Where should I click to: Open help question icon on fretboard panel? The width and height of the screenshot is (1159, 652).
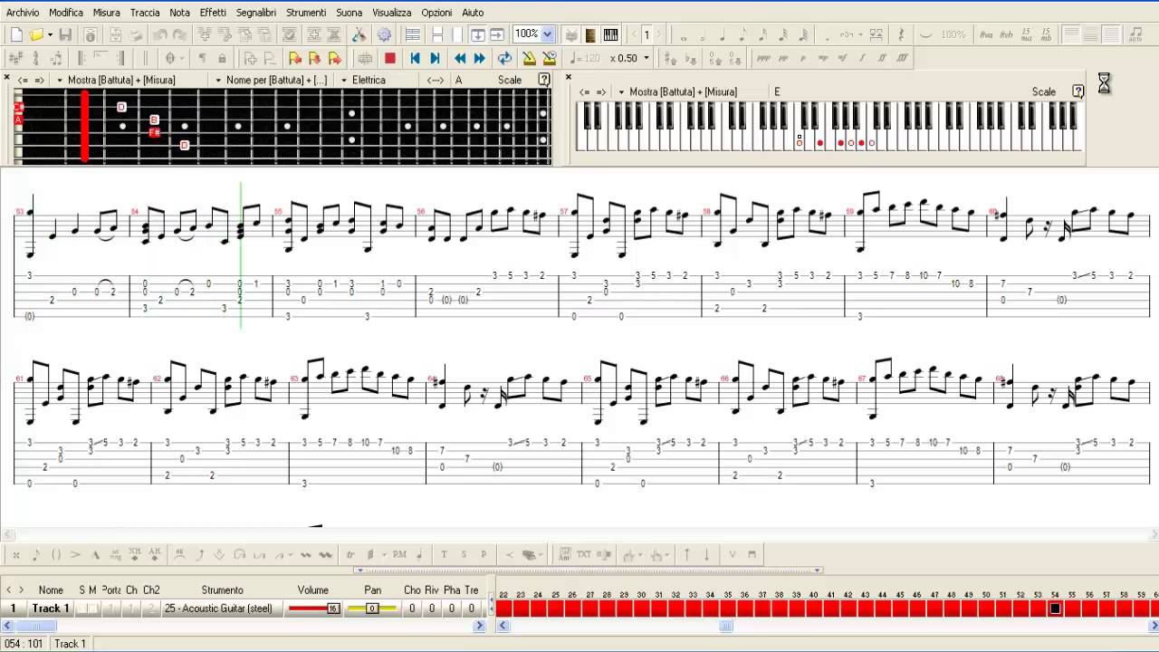544,80
